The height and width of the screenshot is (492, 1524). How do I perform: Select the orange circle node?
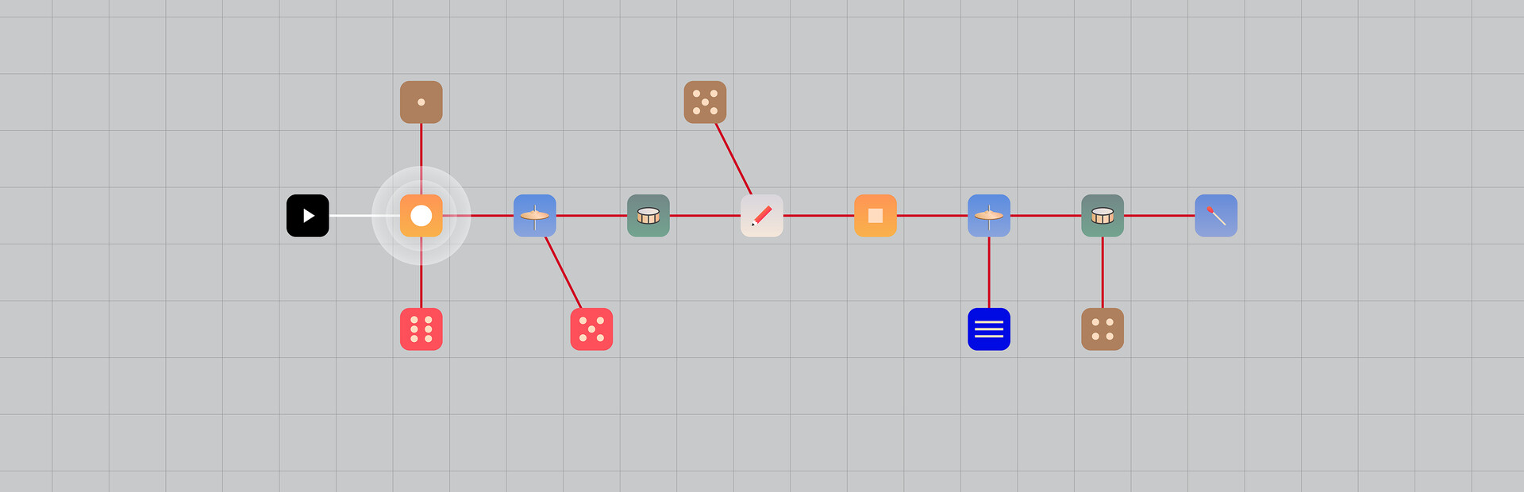(x=421, y=216)
